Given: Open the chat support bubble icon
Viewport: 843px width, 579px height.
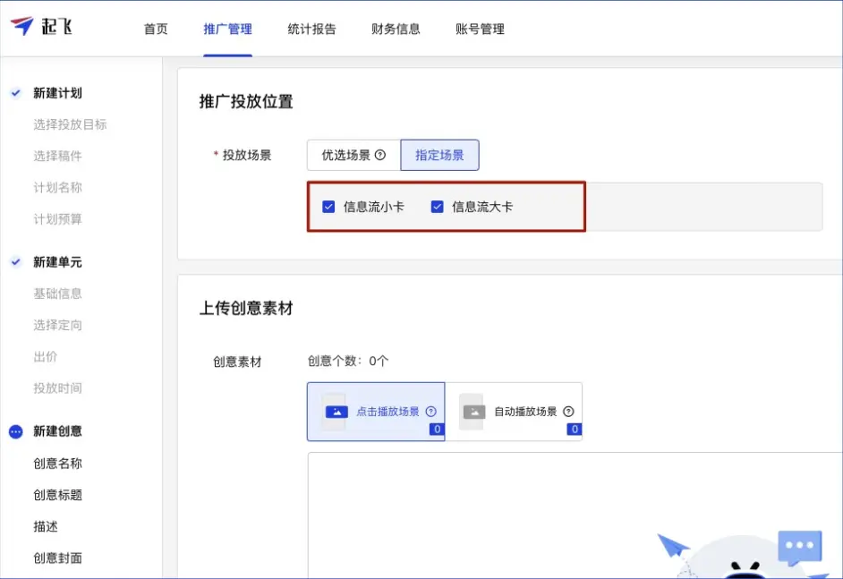Looking at the screenshot, I should pyautogui.click(x=799, y=547).
